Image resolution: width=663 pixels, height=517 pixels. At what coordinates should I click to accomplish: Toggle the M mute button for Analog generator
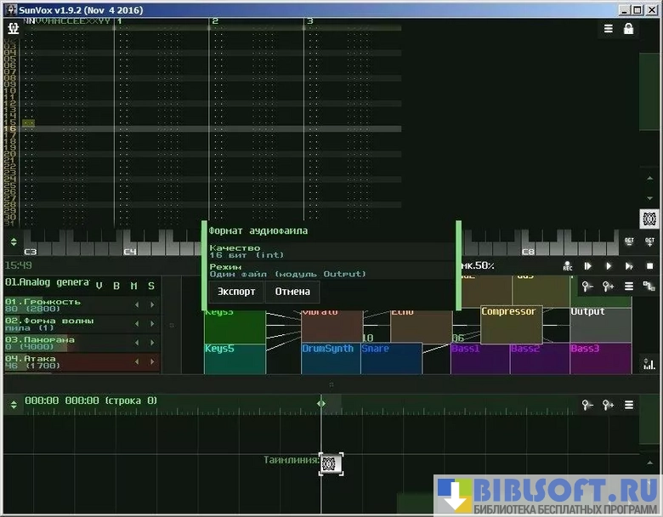click(x=133, y=286)
